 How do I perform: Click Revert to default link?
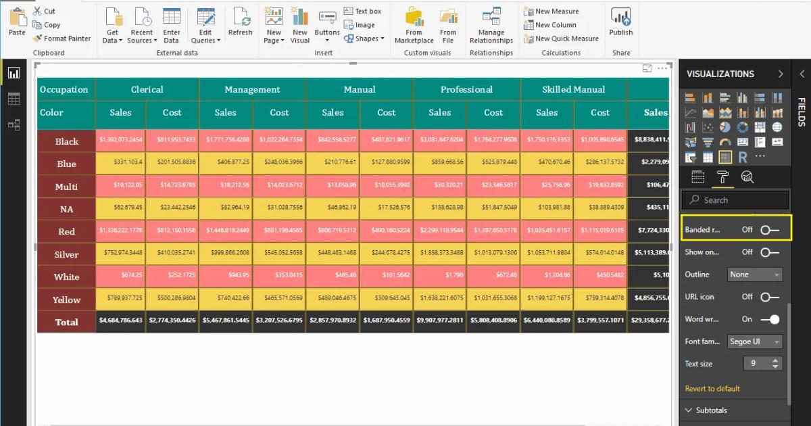(x=711, y=388)
